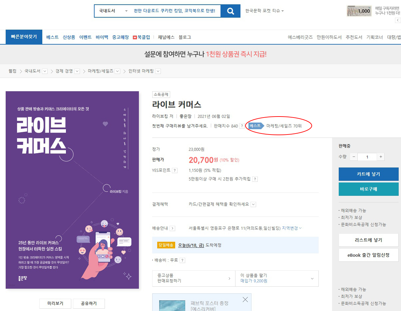Click the eBook 출간 알림신청 button
401x311 pixels.
point(368,255)
